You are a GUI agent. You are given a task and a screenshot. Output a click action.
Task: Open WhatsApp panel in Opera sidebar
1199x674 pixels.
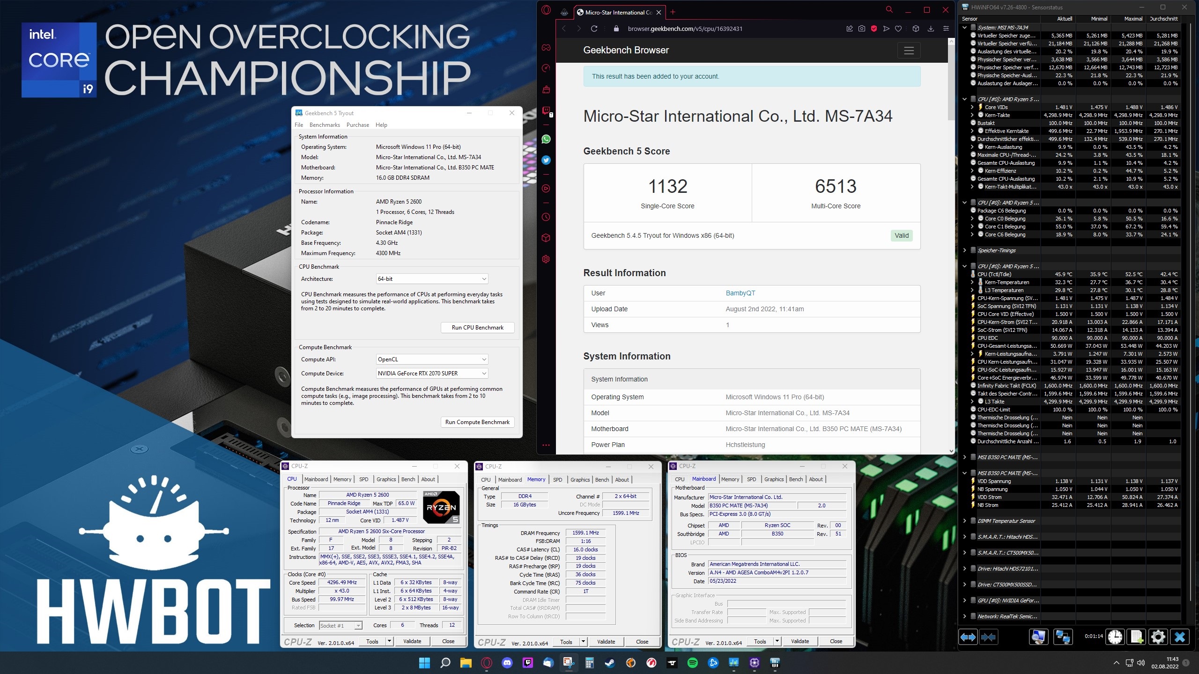click(x=546, y=139)
